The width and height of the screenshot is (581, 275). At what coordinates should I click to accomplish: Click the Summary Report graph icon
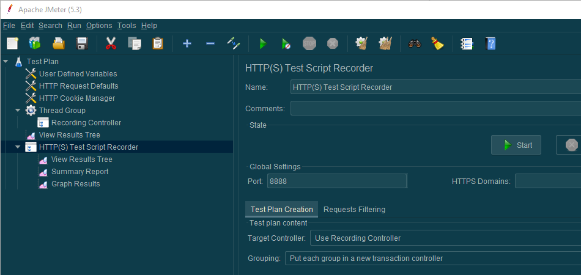pos(43,172)
